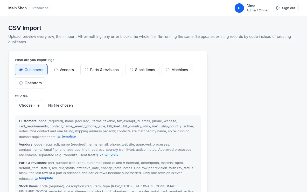Click download icon beside Vendors template
Viewport: 307px width, 192px height.
pos(102,155)
